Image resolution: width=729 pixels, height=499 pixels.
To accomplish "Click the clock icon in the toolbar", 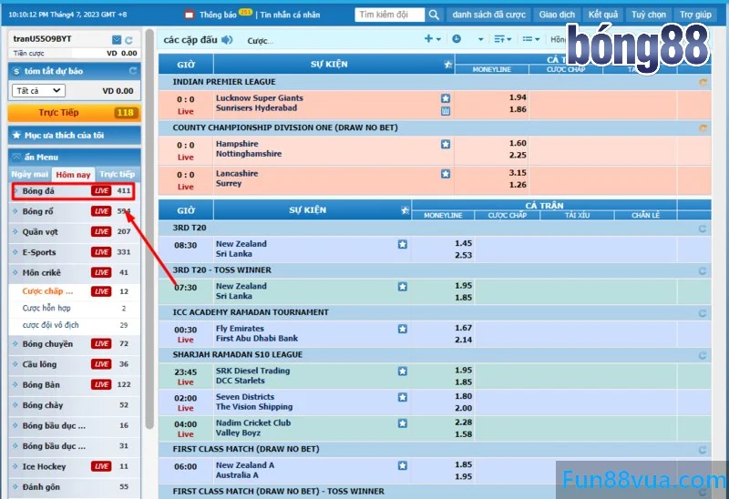I will coord(456,39).
